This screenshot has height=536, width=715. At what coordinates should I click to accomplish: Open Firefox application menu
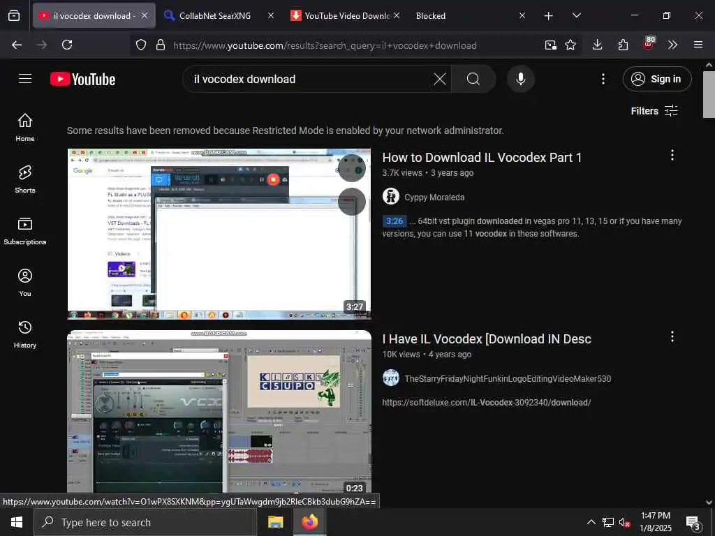[x=698, y=45]
